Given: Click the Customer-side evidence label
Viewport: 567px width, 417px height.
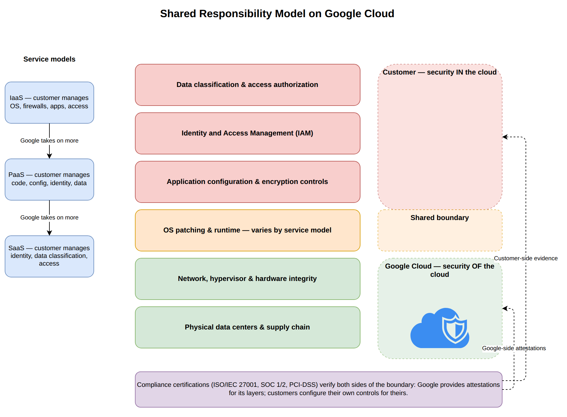Looking at the screenshot, I should (526, 258).
